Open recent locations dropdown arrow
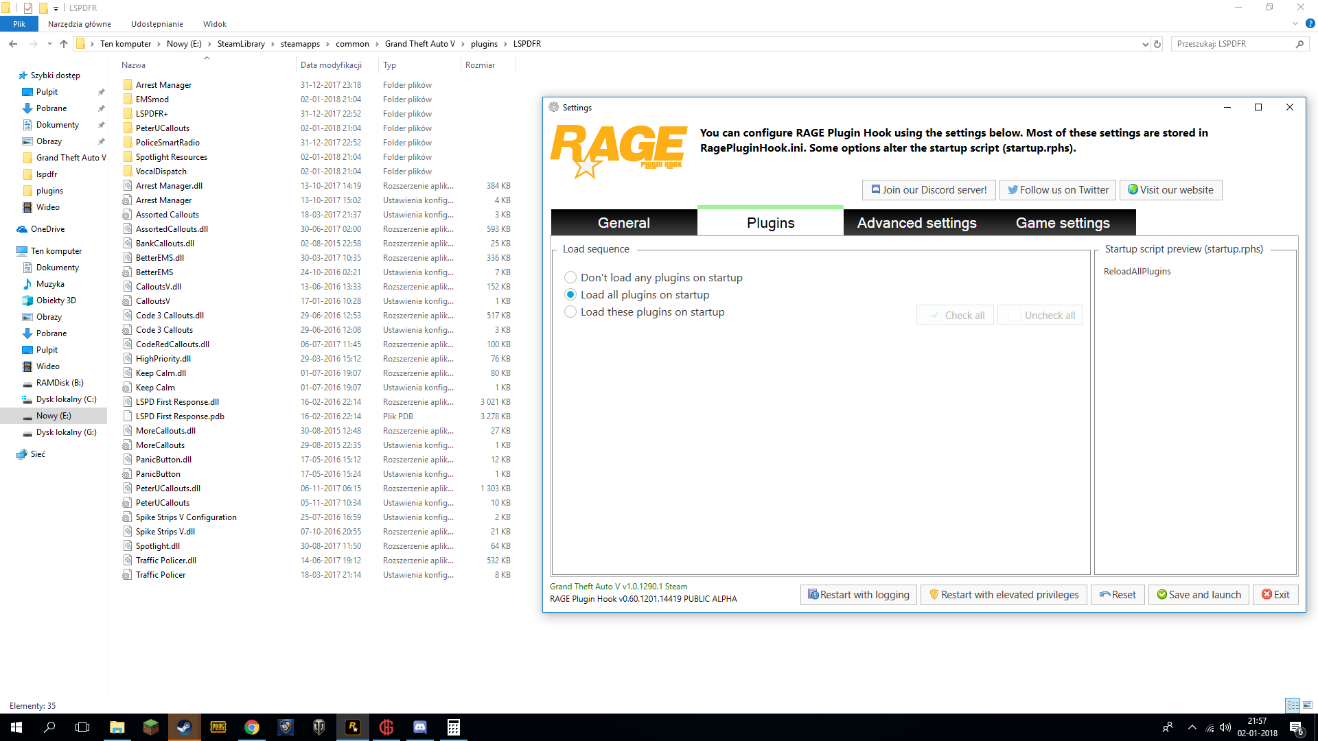The height and width of the screenshot is (741, 1318). click(49, 44)
